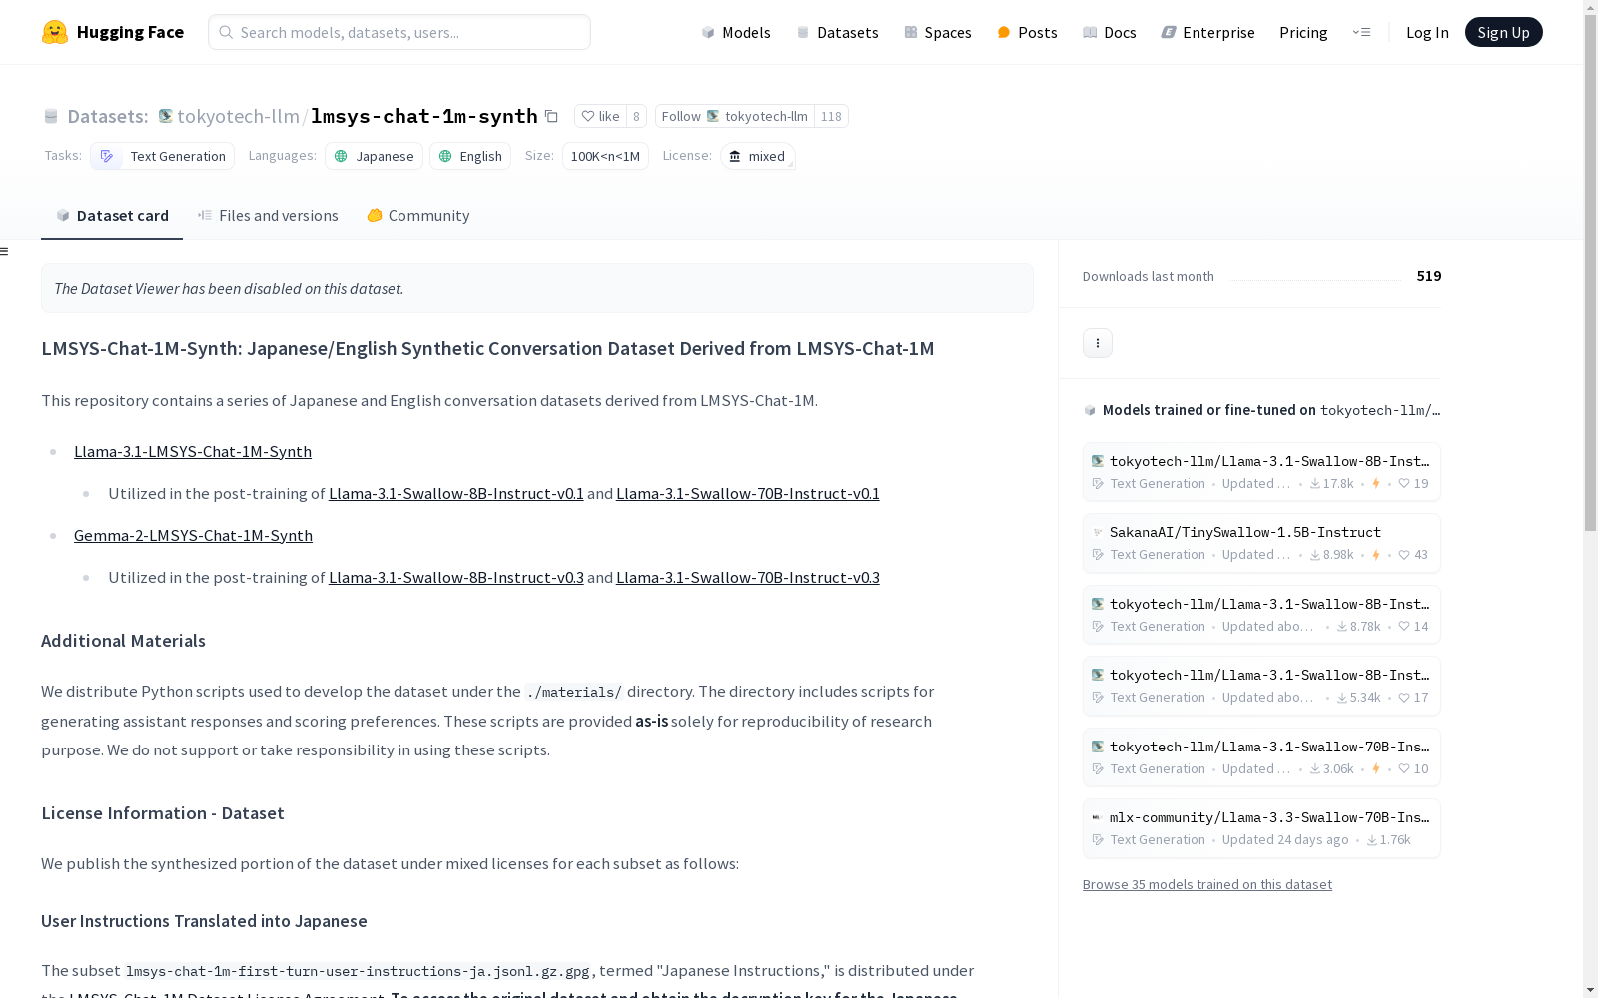Open Docs in top navigation
Screen dimensions: 1598x998
[x=1110, y=32]
